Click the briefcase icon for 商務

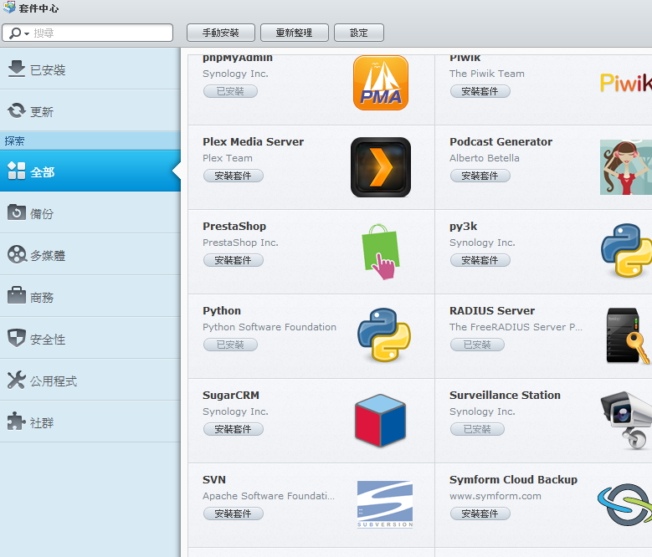pyautogui.click(x=17, y=295)
